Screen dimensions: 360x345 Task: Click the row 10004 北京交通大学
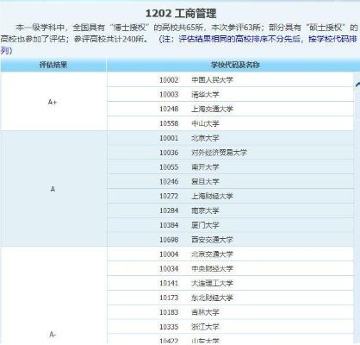tap(230, 254)
